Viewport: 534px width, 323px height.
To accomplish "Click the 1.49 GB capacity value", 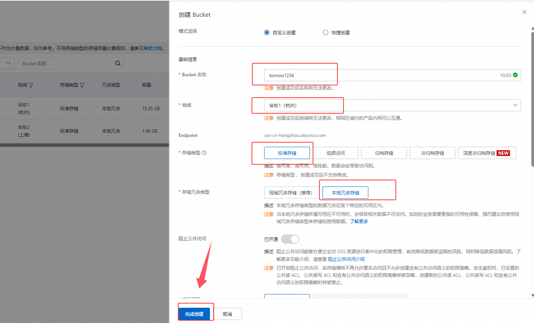I will pyautogui.click(x=150, y=131).
